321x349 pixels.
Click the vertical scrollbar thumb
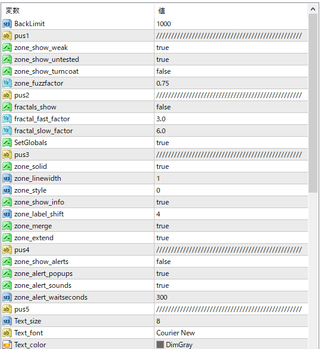[313, 103]
